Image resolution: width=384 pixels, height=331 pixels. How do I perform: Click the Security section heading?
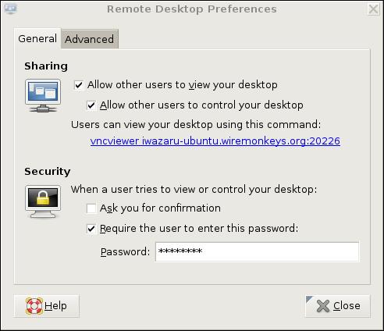tap(48, 172)
